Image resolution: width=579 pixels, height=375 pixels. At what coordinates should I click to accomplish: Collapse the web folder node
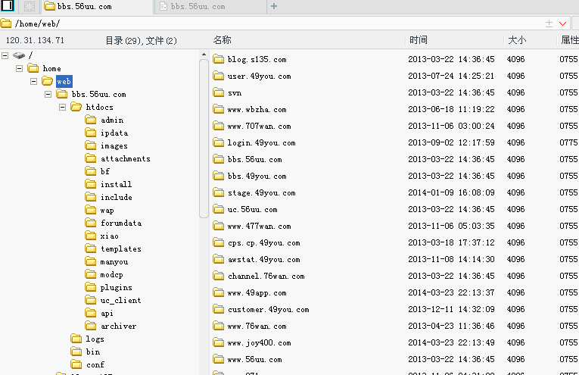[x=33, y=81]
